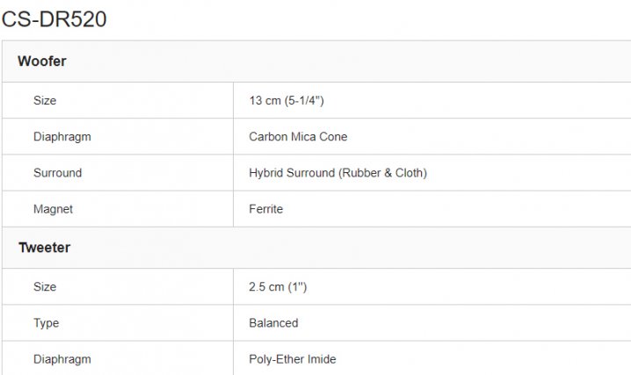Click the Balanced type value

(273, 323)
